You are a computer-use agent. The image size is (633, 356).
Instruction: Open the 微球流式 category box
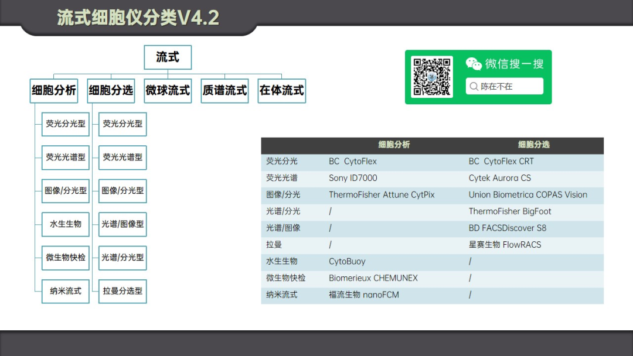pyautogui.click(x=168, y=91)
